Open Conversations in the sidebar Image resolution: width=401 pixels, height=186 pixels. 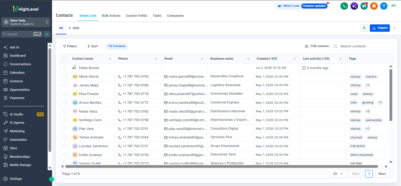[x=17, y=64]
